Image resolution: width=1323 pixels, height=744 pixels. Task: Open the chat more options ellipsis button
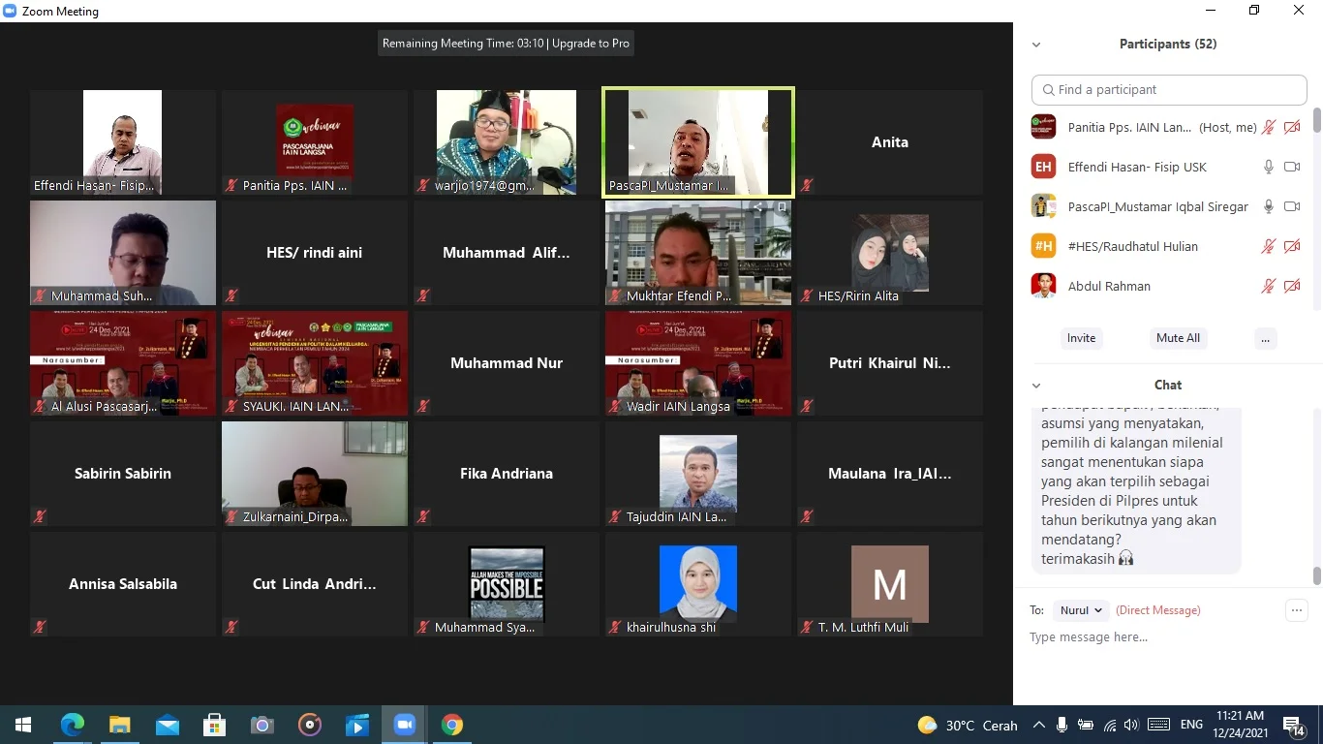pos(1296,610)
